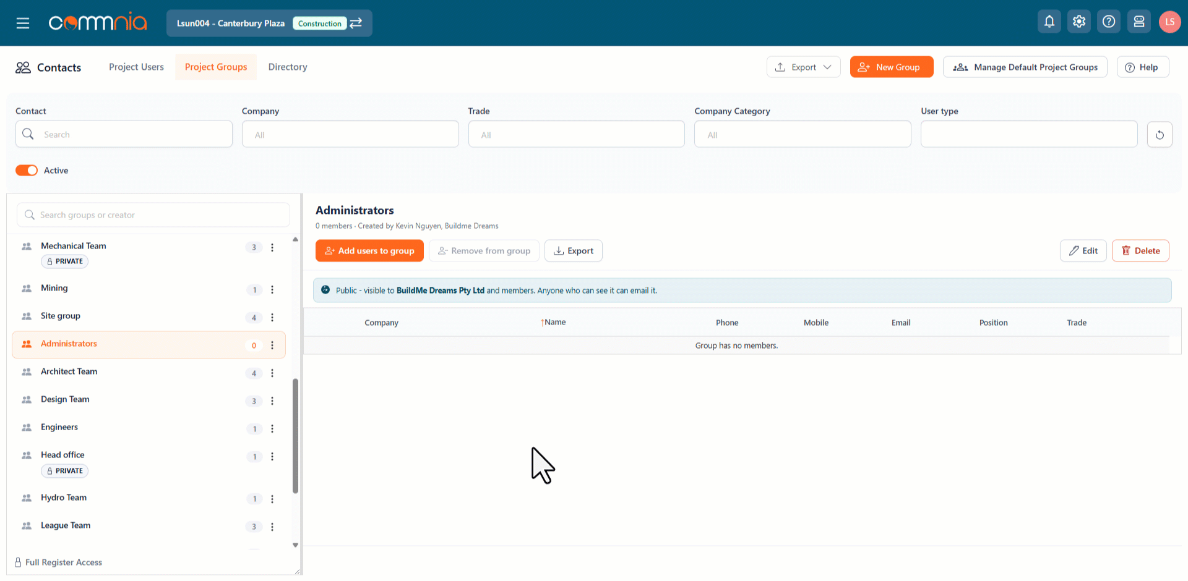Click the New Group button
1188x581 pixels.
892,67
